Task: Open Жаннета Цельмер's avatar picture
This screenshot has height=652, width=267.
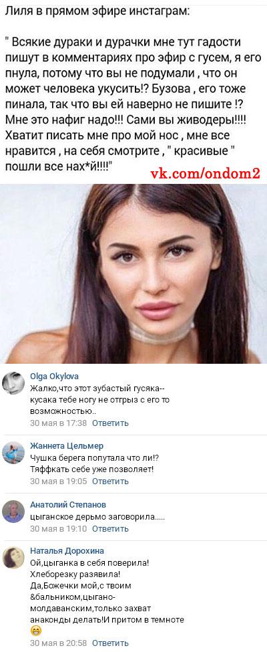Action: pyautogui.click(x=13, y=453)
